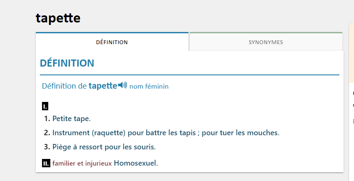Play the tapette audio pronunciation speaker icon
The height and width of the screenshot is (181, 354).
123,85
